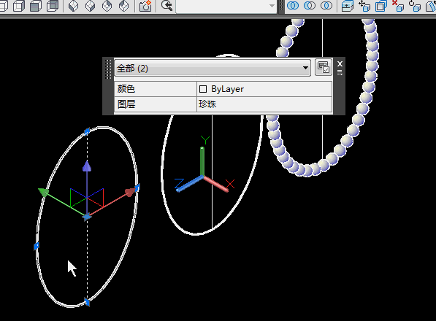
Task: Click the Create Camera icon
Action: tap(145, 6)
